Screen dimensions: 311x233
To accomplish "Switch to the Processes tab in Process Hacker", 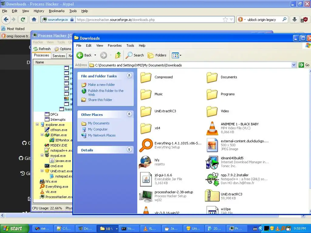I will tap(41, 55).
